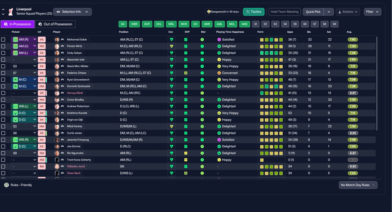Click Mohamed Salah's green heart condition icon

171,40
